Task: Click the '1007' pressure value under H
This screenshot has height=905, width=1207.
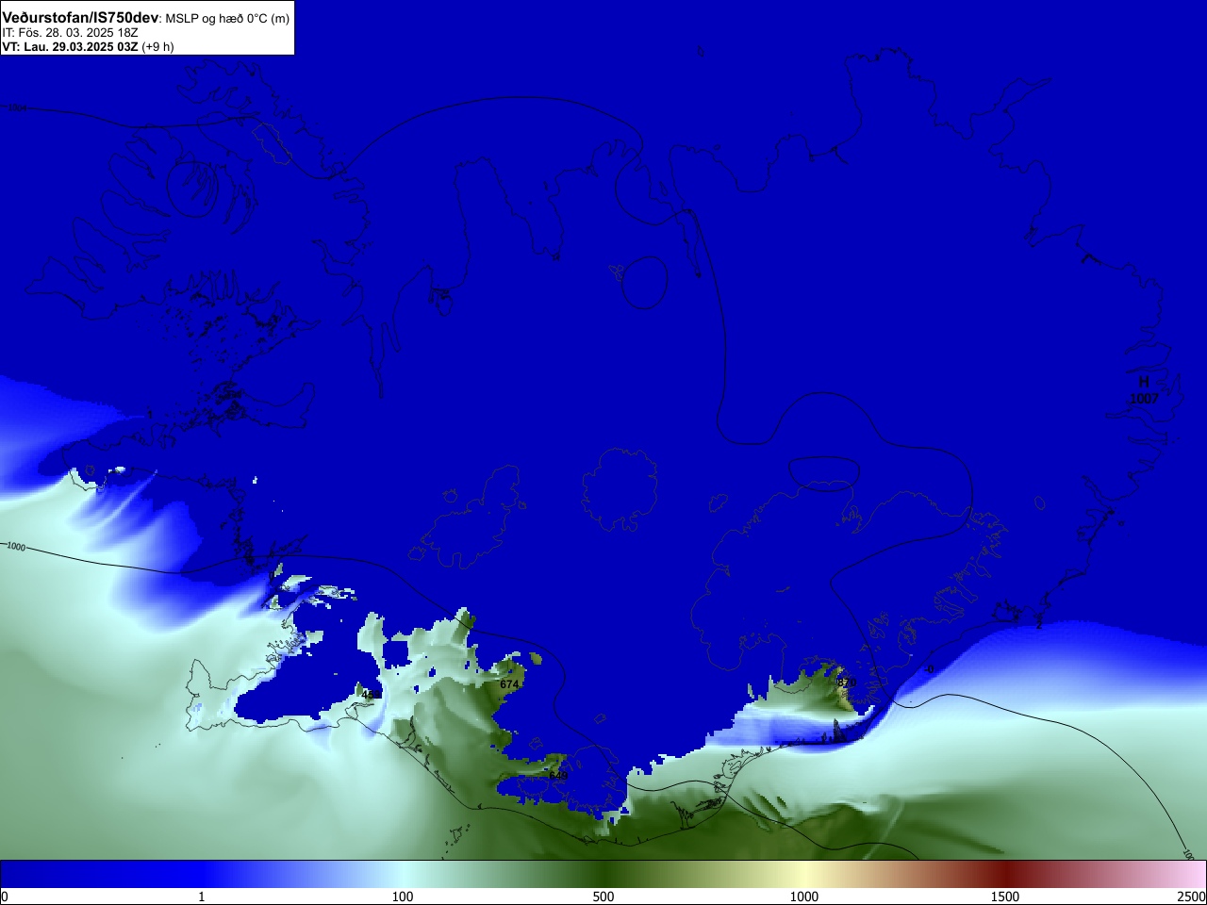Action: tap(1144, 399)
